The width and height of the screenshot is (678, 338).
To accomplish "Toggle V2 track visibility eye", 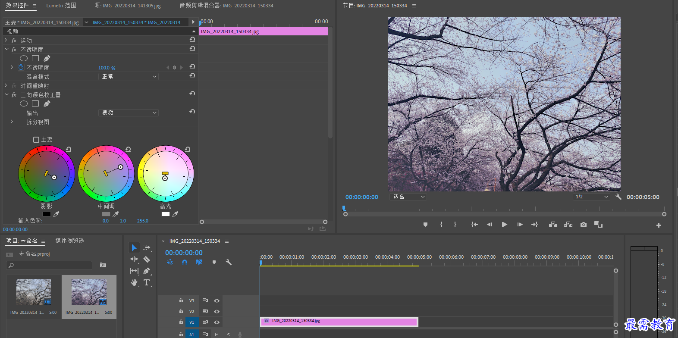I will 217,311.
